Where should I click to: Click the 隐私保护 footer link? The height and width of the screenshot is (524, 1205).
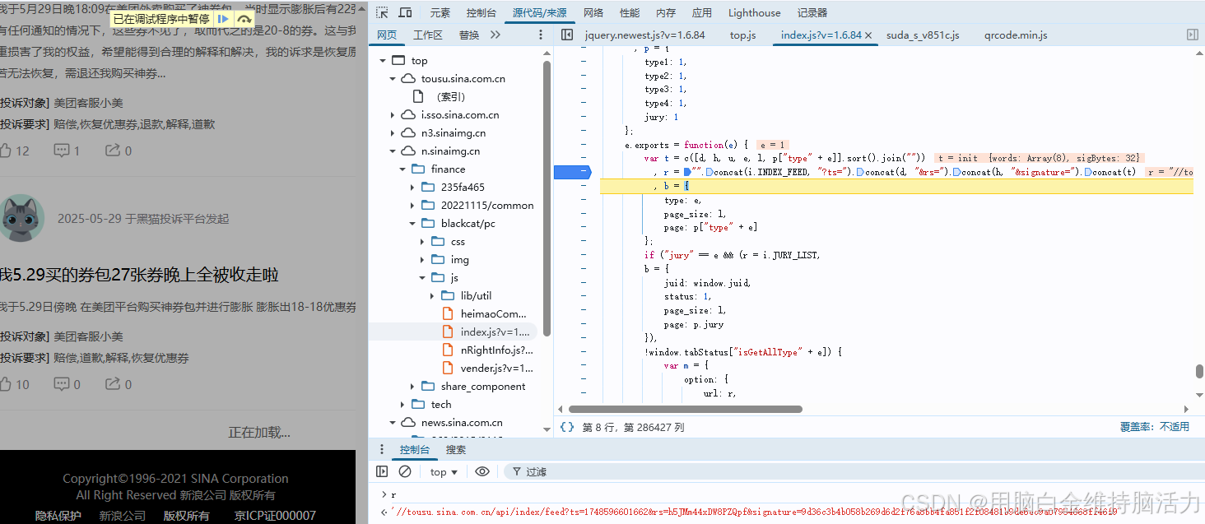pyautogui.click(x=58, y=515)
